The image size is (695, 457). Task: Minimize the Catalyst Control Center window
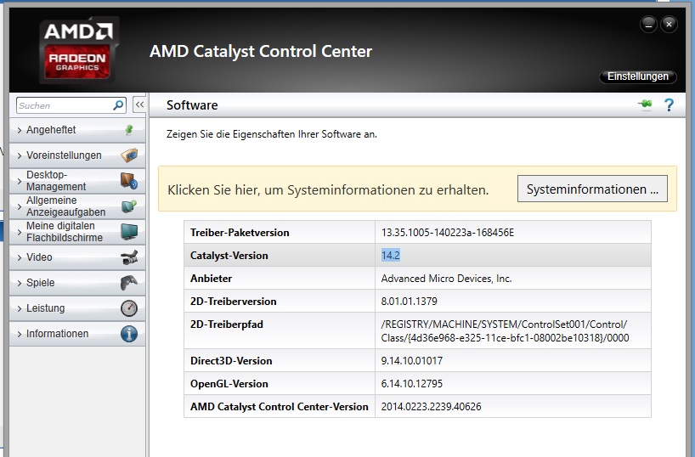coord(648,24)
